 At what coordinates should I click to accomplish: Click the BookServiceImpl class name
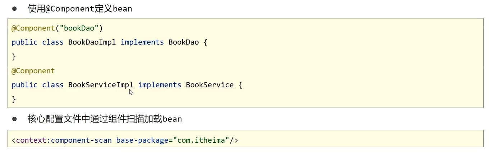(101, 85)
